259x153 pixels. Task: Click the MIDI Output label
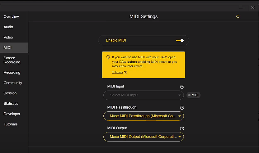(x=117, y=128)
